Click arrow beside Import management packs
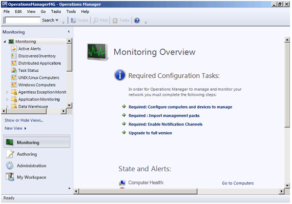292x204 pixels. (x=124, y=115)
